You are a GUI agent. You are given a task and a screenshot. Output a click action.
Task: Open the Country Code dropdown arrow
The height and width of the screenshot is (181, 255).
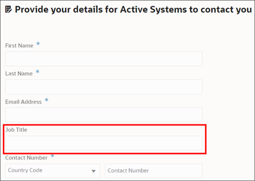93,171
